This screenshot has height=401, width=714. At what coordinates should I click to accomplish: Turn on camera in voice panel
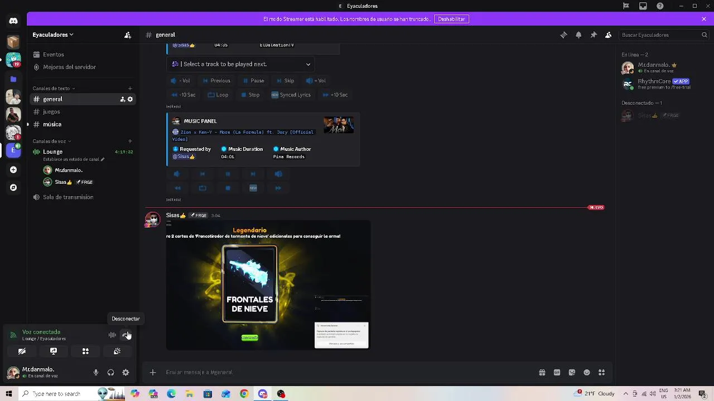click(22, 351)
